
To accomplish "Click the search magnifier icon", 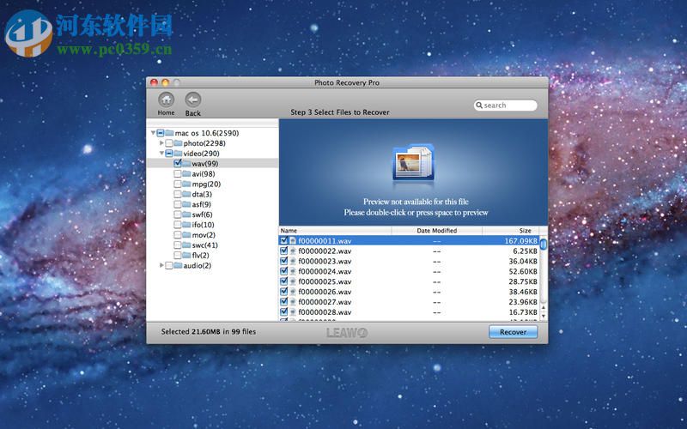I will (479, 106).
